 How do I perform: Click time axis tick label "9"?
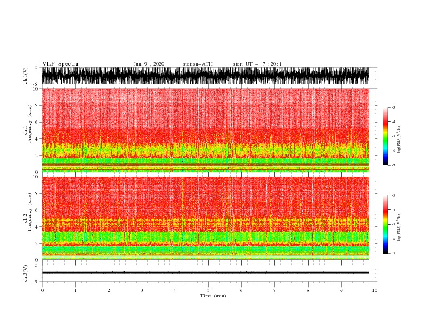coord(341,290)
